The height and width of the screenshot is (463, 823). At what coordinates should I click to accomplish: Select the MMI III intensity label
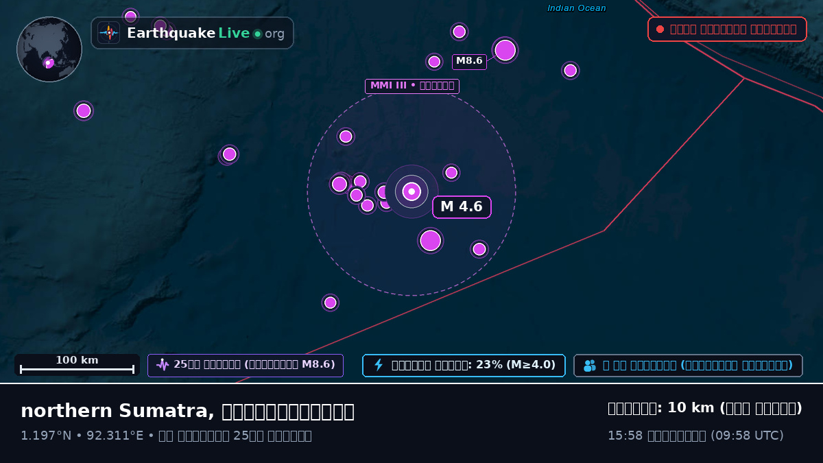(412, 86)
